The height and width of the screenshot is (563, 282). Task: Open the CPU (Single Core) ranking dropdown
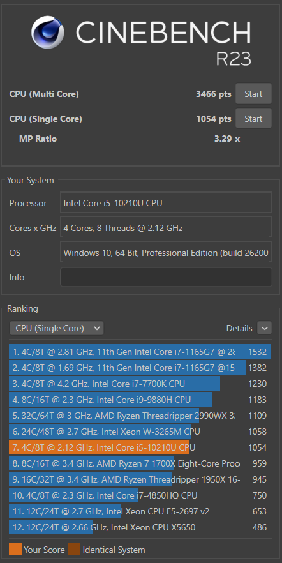tap(57, 328)
